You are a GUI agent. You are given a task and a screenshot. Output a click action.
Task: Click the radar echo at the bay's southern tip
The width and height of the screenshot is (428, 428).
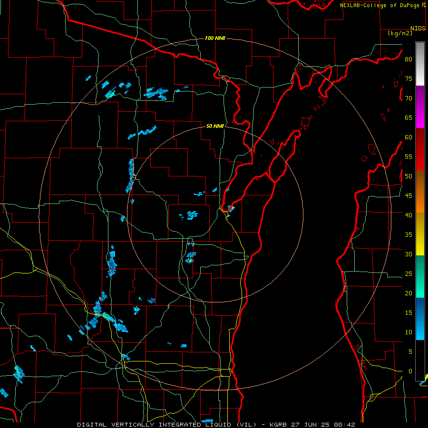tap(231, 209)
